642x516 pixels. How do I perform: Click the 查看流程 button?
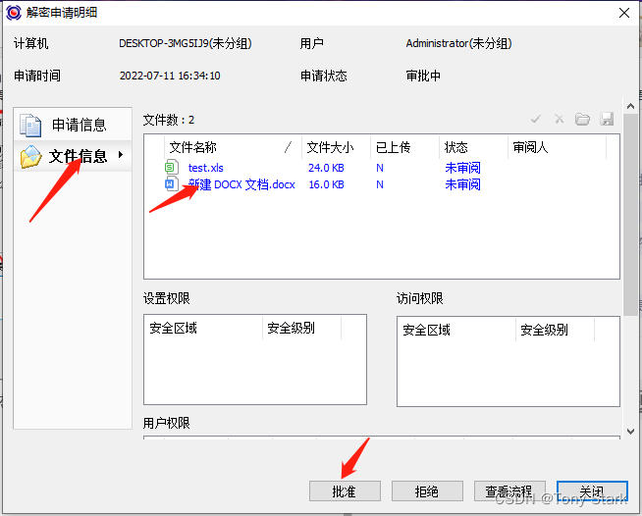pos(509,490)
